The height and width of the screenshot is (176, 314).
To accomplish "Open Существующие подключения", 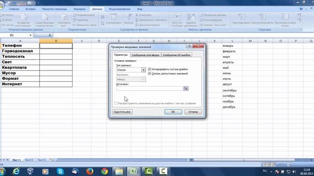I will pos(45,20).
